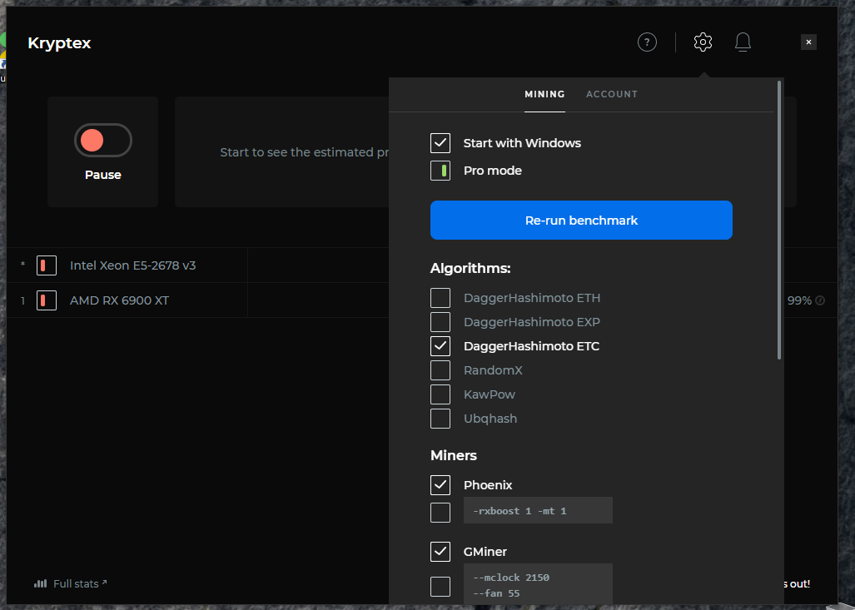855x610 pixels.
Task: Click the Full stats bar chart icon
Action: point(40,584)
